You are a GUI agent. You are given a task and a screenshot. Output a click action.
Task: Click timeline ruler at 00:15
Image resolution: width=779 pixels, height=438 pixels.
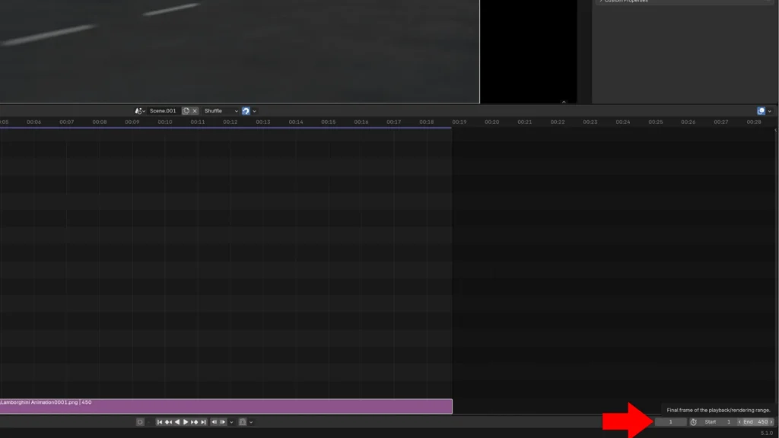click(329, 122)
